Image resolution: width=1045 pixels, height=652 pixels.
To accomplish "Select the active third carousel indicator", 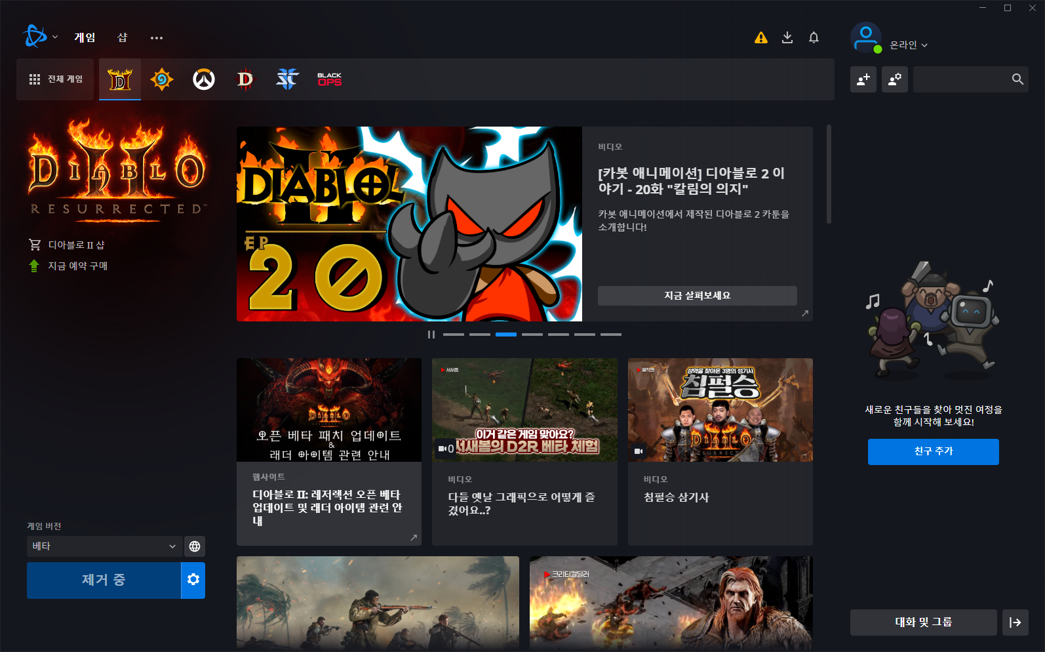I will [506, 335].
